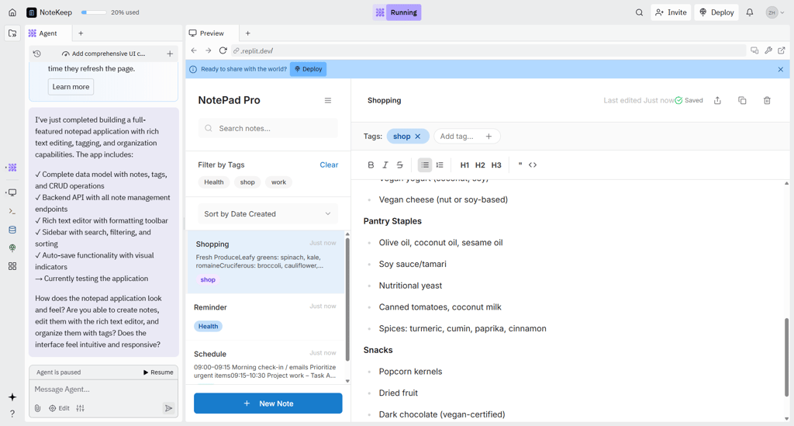Click Deploy in the top bar

[x=716, y=12]
